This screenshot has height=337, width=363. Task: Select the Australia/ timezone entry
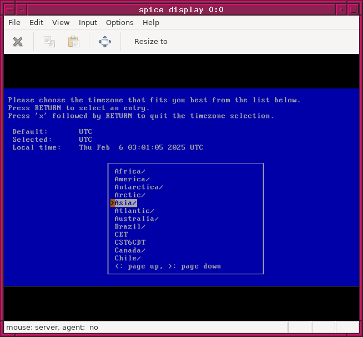pos(137,219)
